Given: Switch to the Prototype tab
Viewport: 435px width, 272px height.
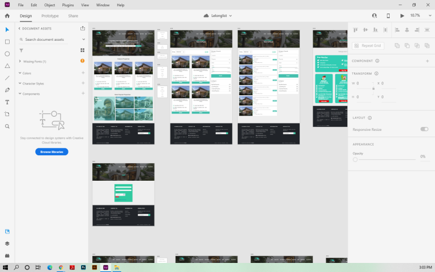Looking at the screenshot, I should [50, 16].
